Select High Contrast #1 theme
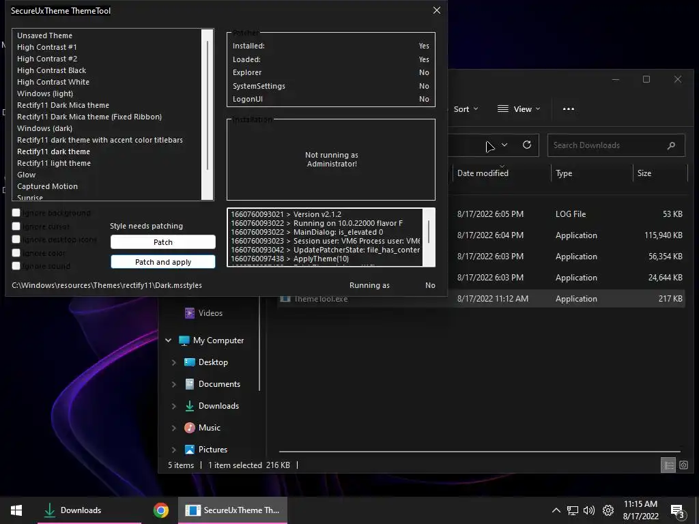Viewport: 699px width, 524px height. tap(47, 47)
